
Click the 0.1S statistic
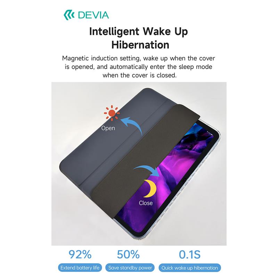(189, 255)
